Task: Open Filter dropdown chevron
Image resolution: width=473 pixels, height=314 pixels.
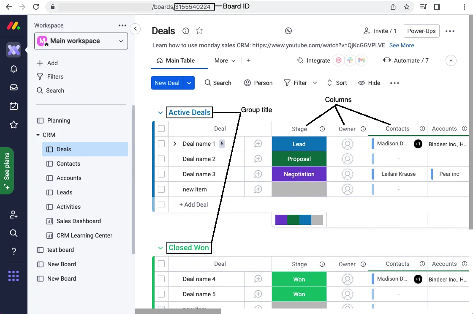Action: click(315, 83)
